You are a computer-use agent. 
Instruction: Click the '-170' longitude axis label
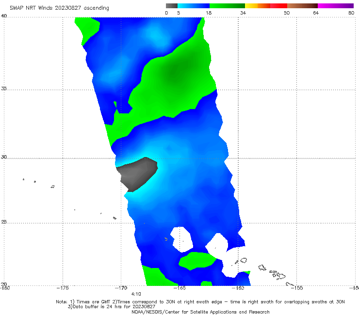click(121, 288)
